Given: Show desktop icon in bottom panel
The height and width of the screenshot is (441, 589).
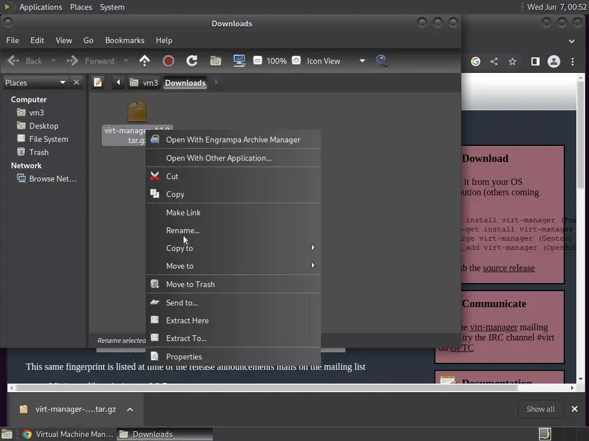Looking at the screenshot, I should (x=7, y=434).
